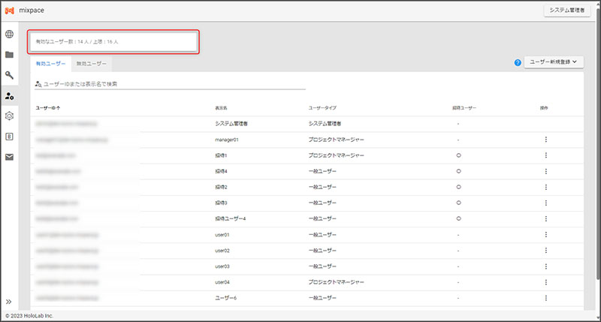
Task: Open the mail envelope sidebar icon
Action: (x=10, y=157)
